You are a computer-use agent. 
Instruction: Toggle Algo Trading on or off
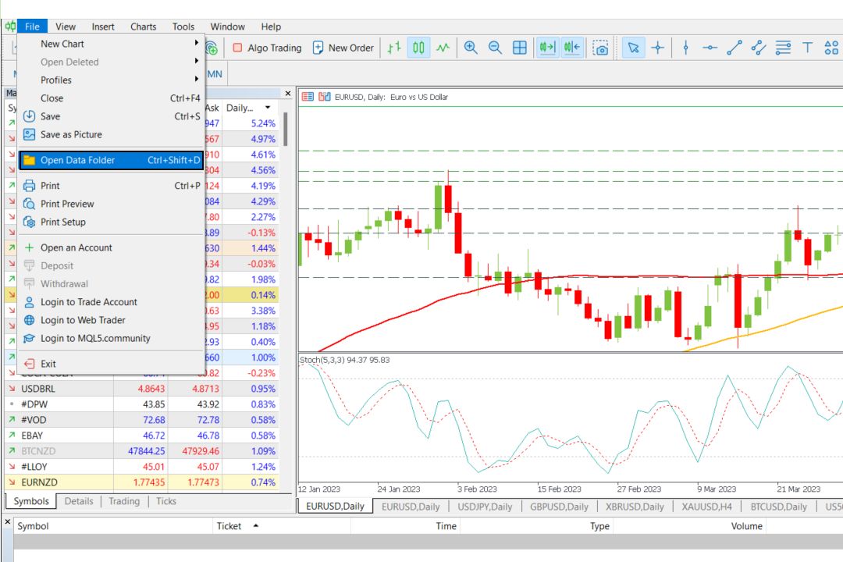[x=267, y=48]
